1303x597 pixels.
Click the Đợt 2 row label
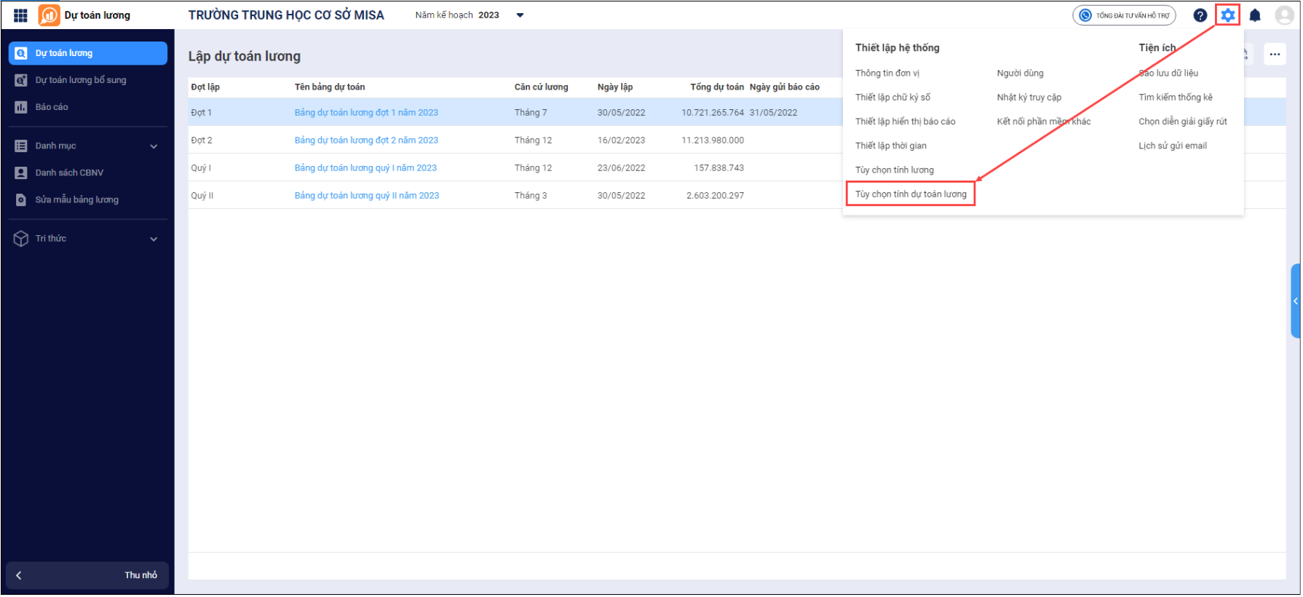pos(202,141)
